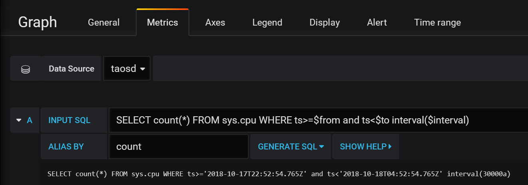Click the database stack icon

(x=25, y=69)
